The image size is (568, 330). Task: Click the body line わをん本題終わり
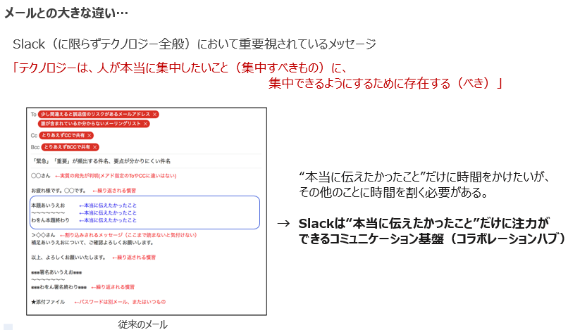pos(50,220)
